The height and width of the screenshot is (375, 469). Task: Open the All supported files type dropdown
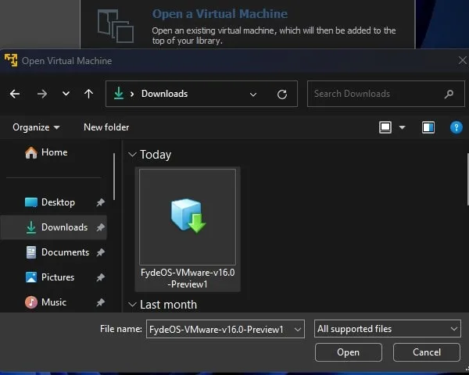pos(388,329)
